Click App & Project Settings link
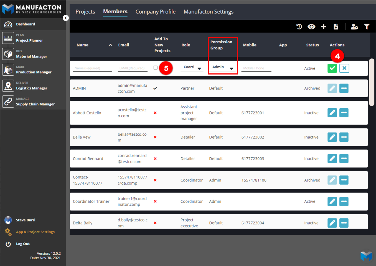Viewport: 376px width, 266px height. point(35,232)
